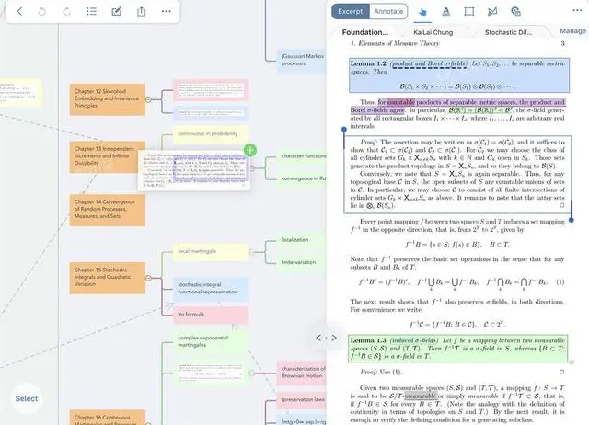Viewport: 589px width, 425px height.
Task: Select the rectangle excerpt tool
Action: (469, 12)
